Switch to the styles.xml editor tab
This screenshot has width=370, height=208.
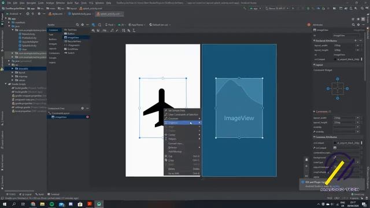tap(55, 14)
